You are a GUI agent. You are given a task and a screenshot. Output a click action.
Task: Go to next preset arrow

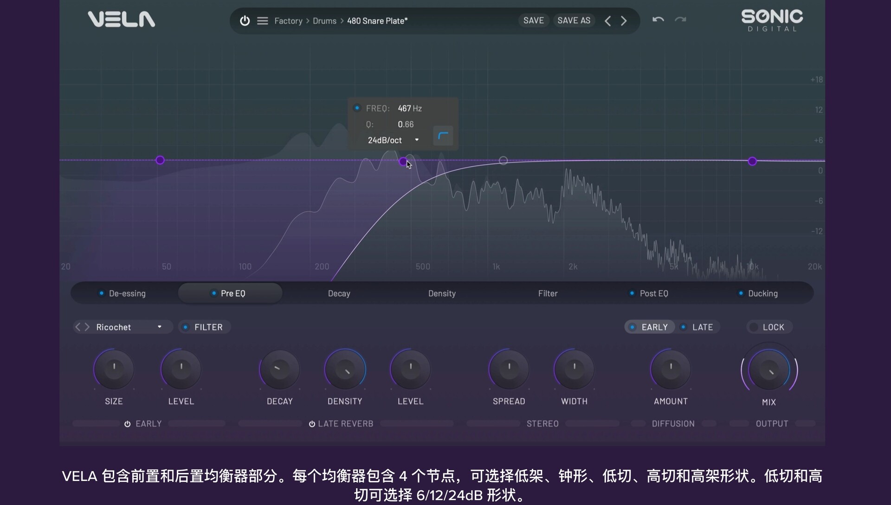[x=624, y=21]
